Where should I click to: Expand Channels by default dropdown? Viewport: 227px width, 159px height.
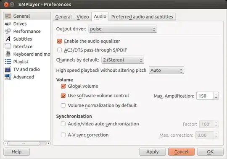pyautogui.click(x=123, y=60)
